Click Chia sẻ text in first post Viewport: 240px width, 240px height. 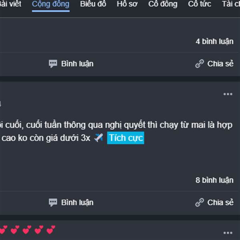coord(220,64)
